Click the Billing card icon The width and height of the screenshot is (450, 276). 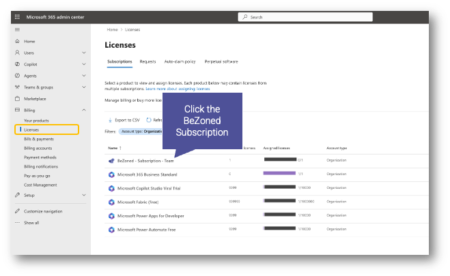pyautogui.click(x=17, y=110)
